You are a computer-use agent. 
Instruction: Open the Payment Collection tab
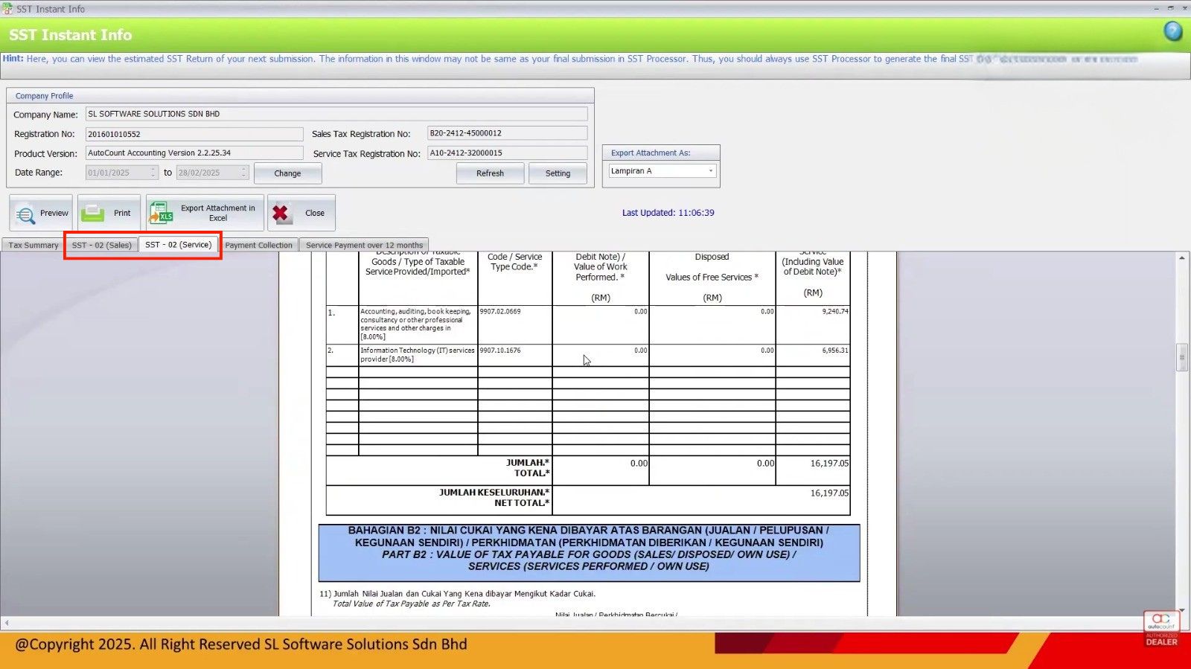[x=258, y=245]
